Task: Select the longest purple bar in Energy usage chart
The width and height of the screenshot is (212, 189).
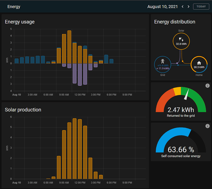Action: (x=80, y=74)
